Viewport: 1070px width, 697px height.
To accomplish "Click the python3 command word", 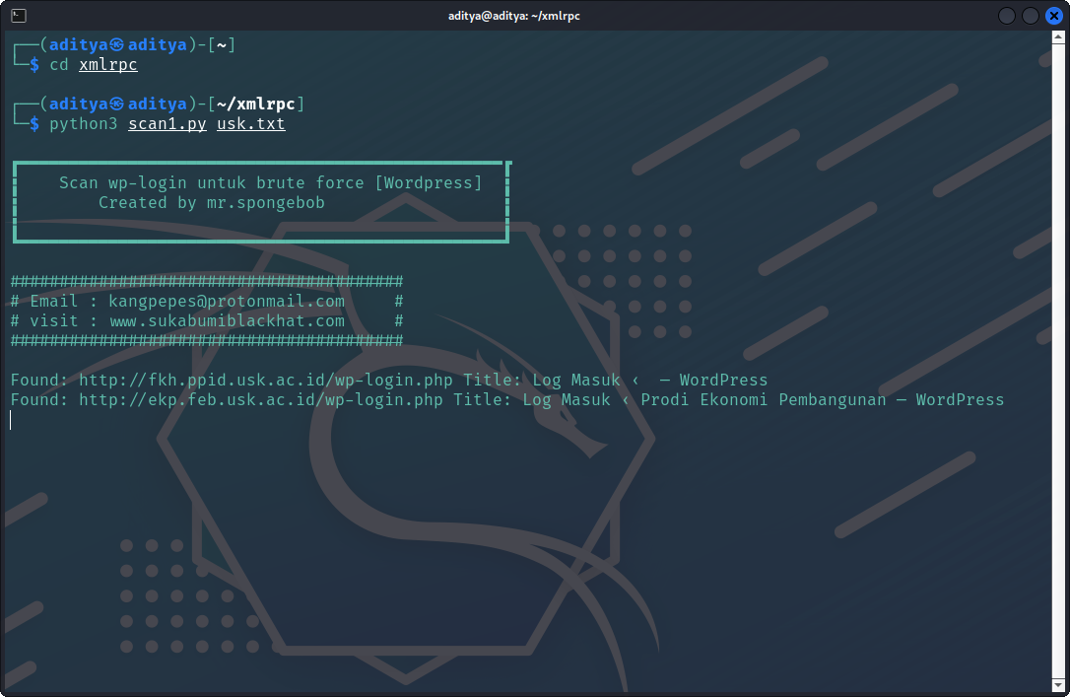I will click(83, 124).
